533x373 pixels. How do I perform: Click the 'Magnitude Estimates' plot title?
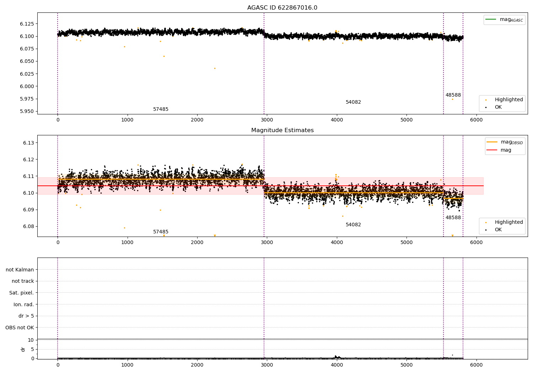tap(282, 130)
